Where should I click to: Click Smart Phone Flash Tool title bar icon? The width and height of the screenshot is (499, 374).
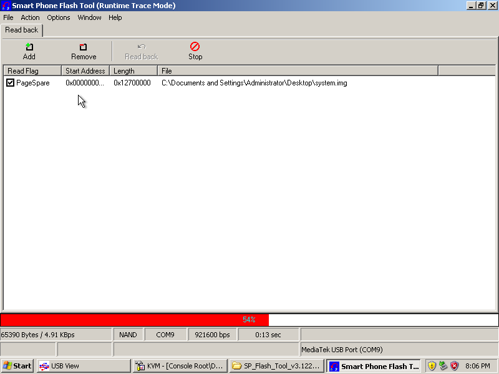6,6
